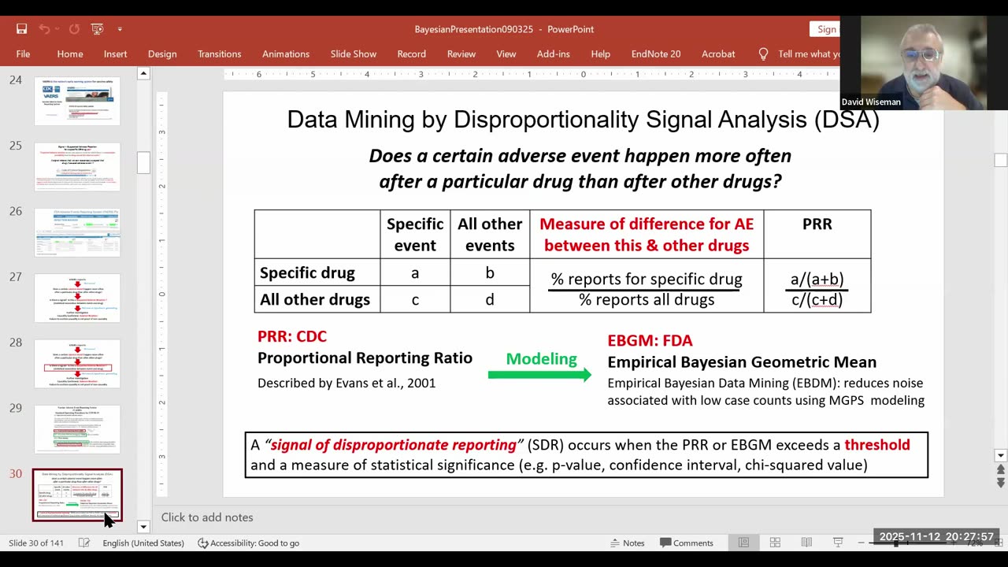Image resolution: width=1008 pixels, height=567 pixels.
Task: Open the Add-ins ribbon tab
Action: point(554,54)
